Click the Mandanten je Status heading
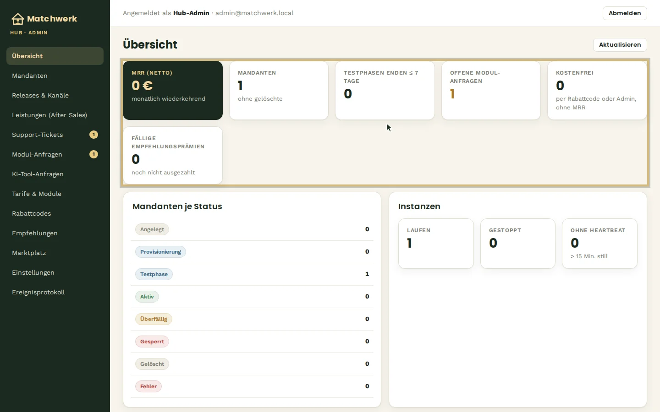The height and width of the screenshot is (412, 660). coord(177,206)
